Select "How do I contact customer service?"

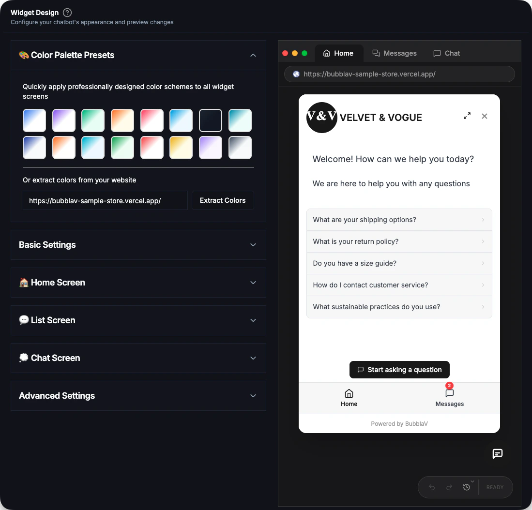click(399, 285)
